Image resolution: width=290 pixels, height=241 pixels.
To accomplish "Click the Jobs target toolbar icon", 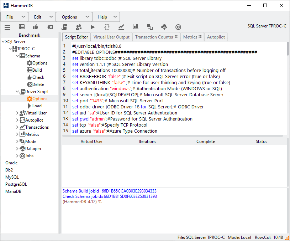I will coord(178,27).
